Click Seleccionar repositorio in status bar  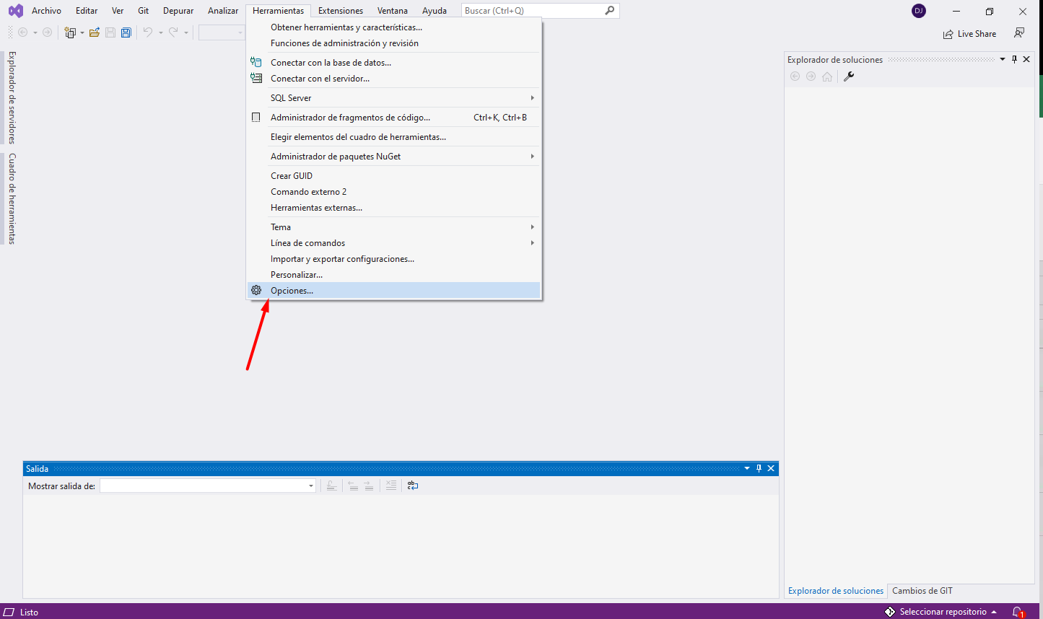942,612
